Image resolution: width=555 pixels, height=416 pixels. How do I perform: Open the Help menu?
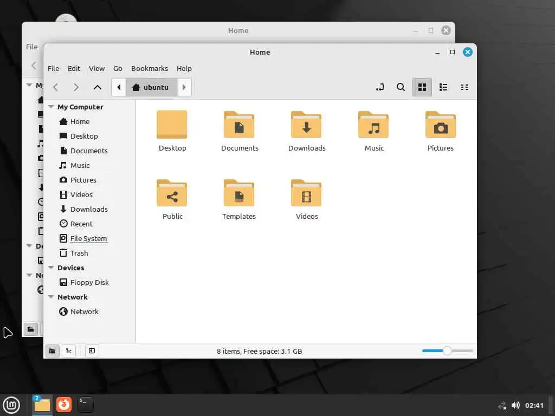tap(184, 69)
